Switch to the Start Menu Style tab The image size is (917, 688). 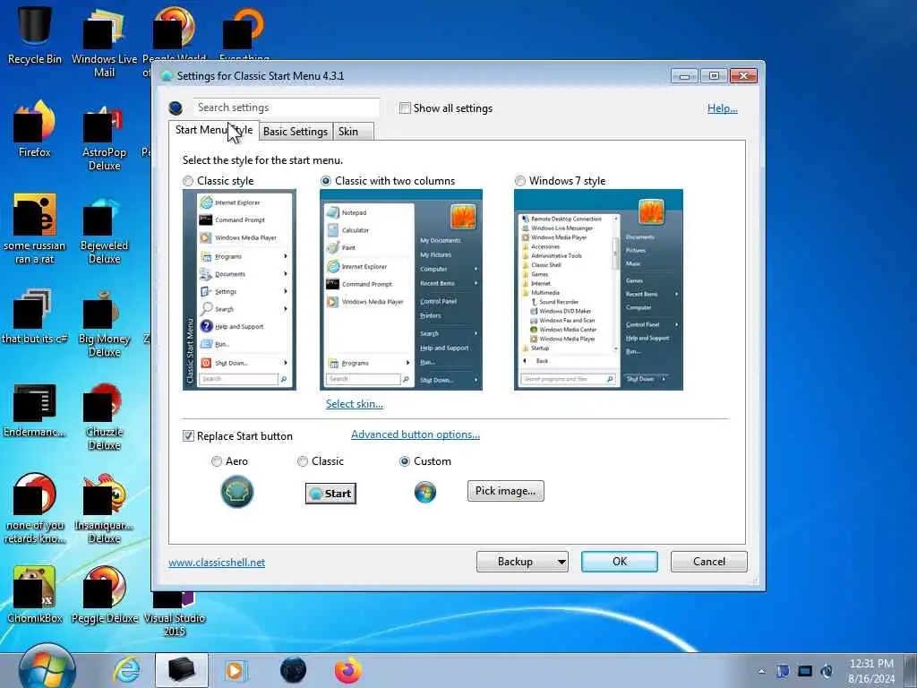(x=214, y=130)
